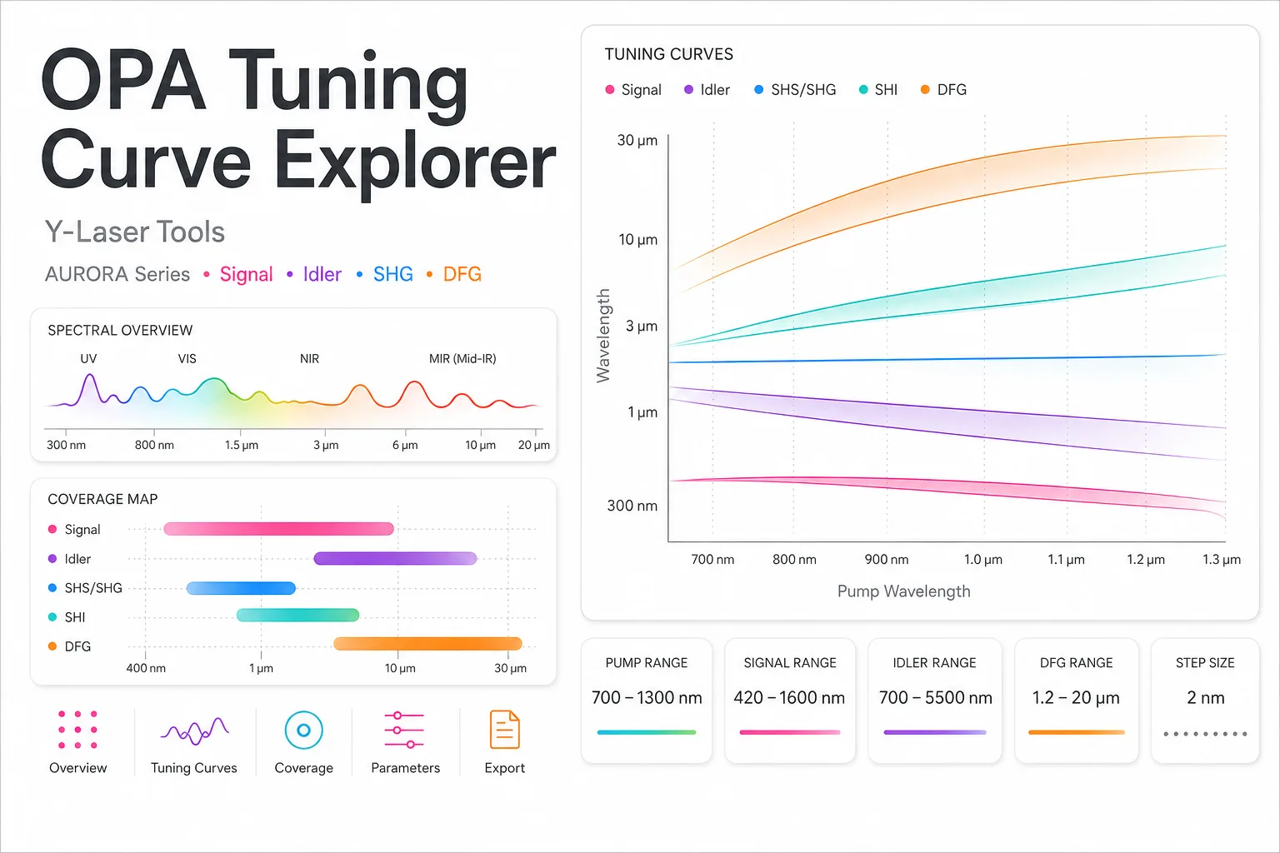Switch to the Coverage tab label
This screenshot has height=853, width=1280.
(303, 768)
